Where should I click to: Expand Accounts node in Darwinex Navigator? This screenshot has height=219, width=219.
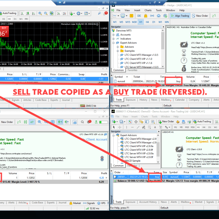tap(113, 35)
